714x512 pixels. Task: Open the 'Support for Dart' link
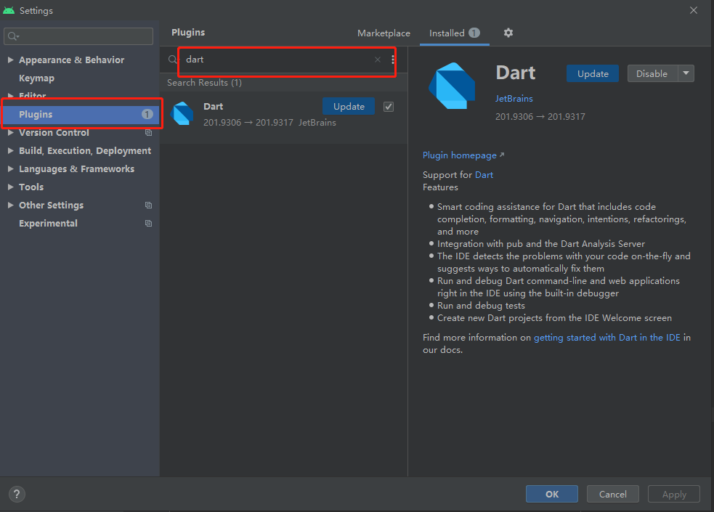pyautogui.click(x=484, y=175)
